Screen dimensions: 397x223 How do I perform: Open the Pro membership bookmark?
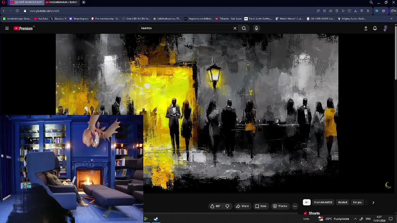click(105, 19)
